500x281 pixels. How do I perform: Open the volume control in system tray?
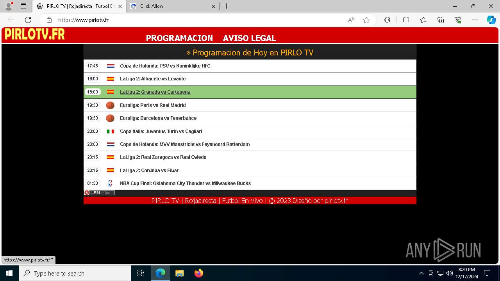coord(449,273)
